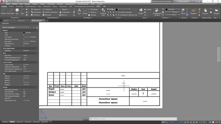Image resolution: width=221 pixels, height=124 pixels.
Task: Click the Создать block button
Action: pos(148,9)
